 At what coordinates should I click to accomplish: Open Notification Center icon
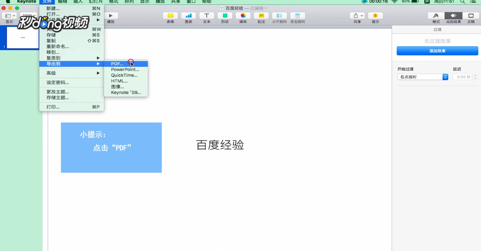point(473,2)
